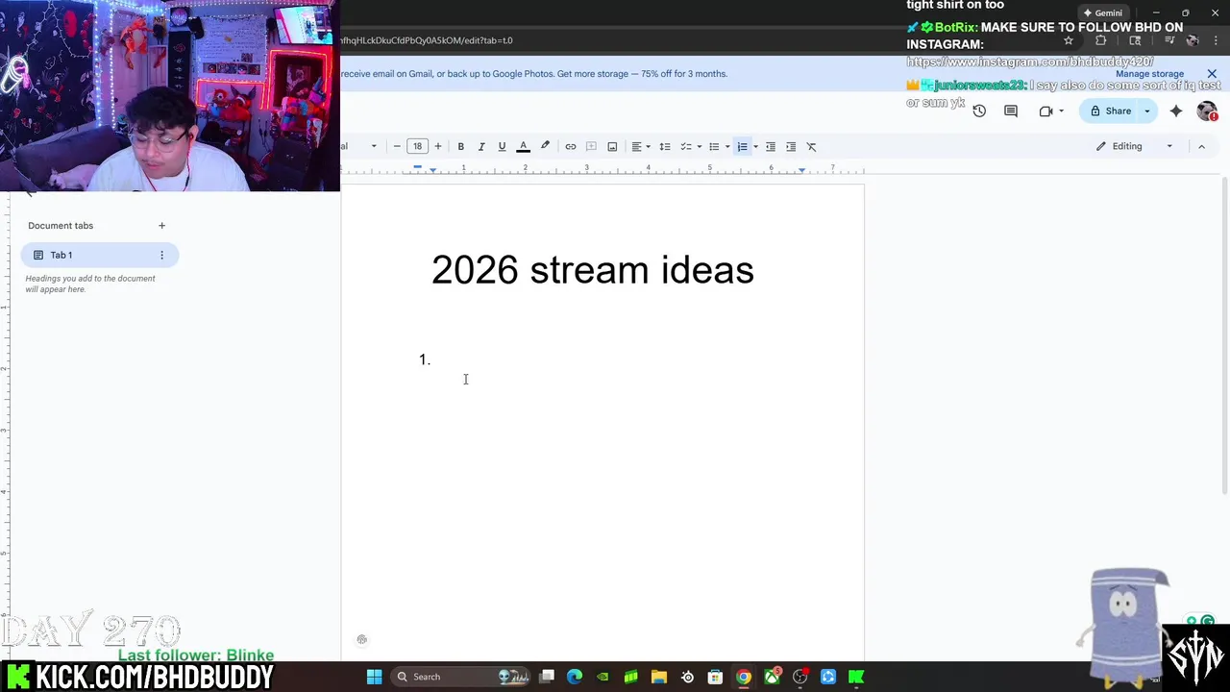Toggle underline formatting
The width and height of the screenshot is (1230, 692).
(x=502, y=146)
